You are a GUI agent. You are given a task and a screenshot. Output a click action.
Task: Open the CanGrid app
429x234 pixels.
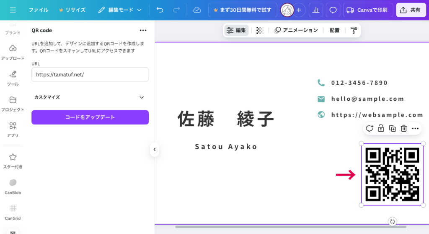[x=13, y=212]
